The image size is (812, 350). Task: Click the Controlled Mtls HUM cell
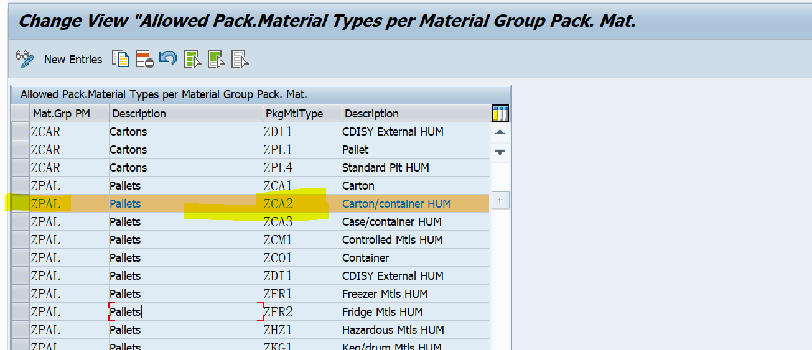416,240
